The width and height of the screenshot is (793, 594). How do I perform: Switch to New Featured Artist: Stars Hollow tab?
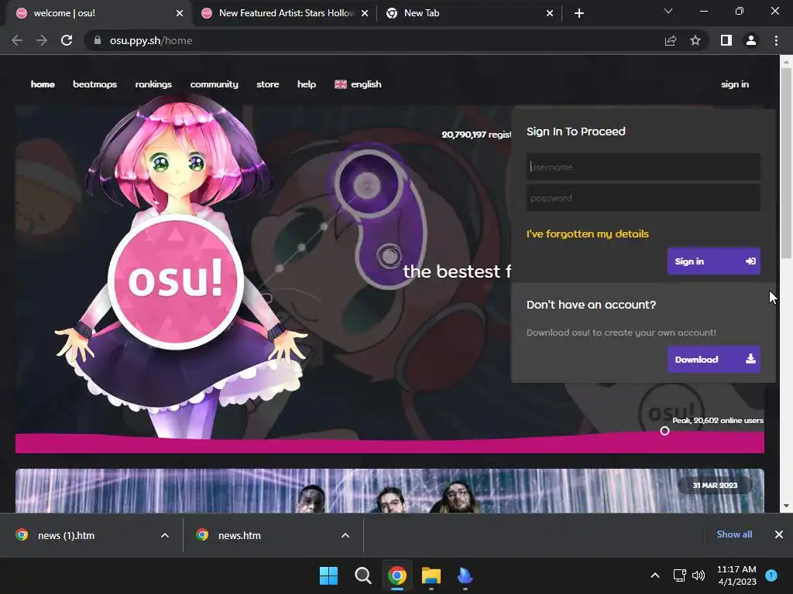285,13
